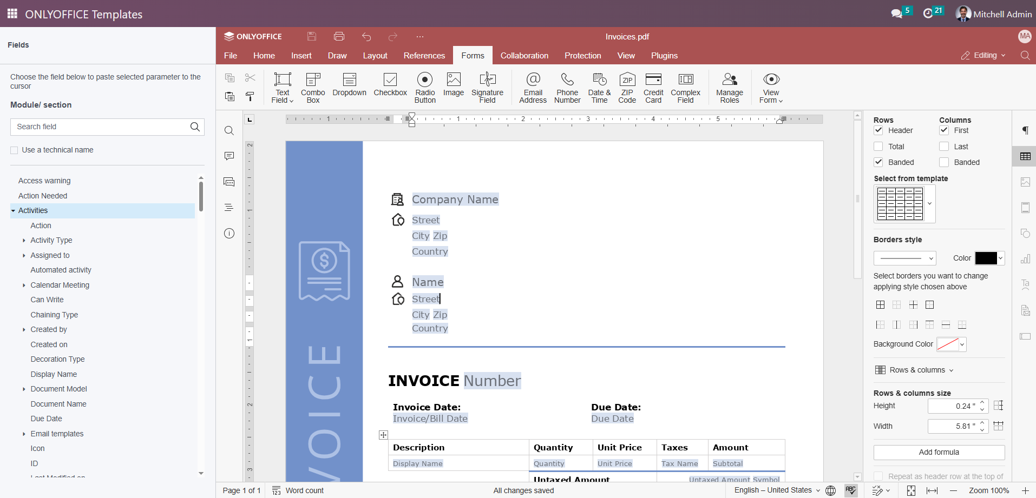Insert a Signature Field
This screenshot has width=1036, height=498.
(487, 87)
